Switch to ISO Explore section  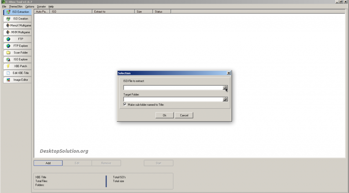pyautogui.click(x=17, y=59)
